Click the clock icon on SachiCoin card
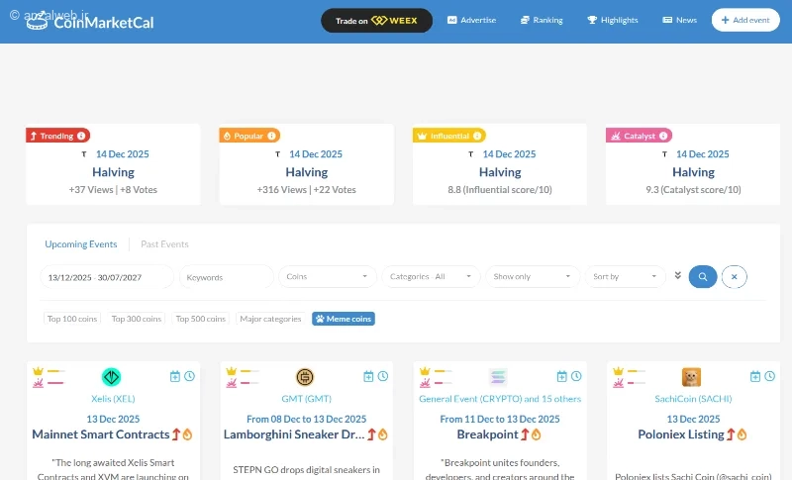Viewport: 792px width, 480px height. tap(770, 376)
